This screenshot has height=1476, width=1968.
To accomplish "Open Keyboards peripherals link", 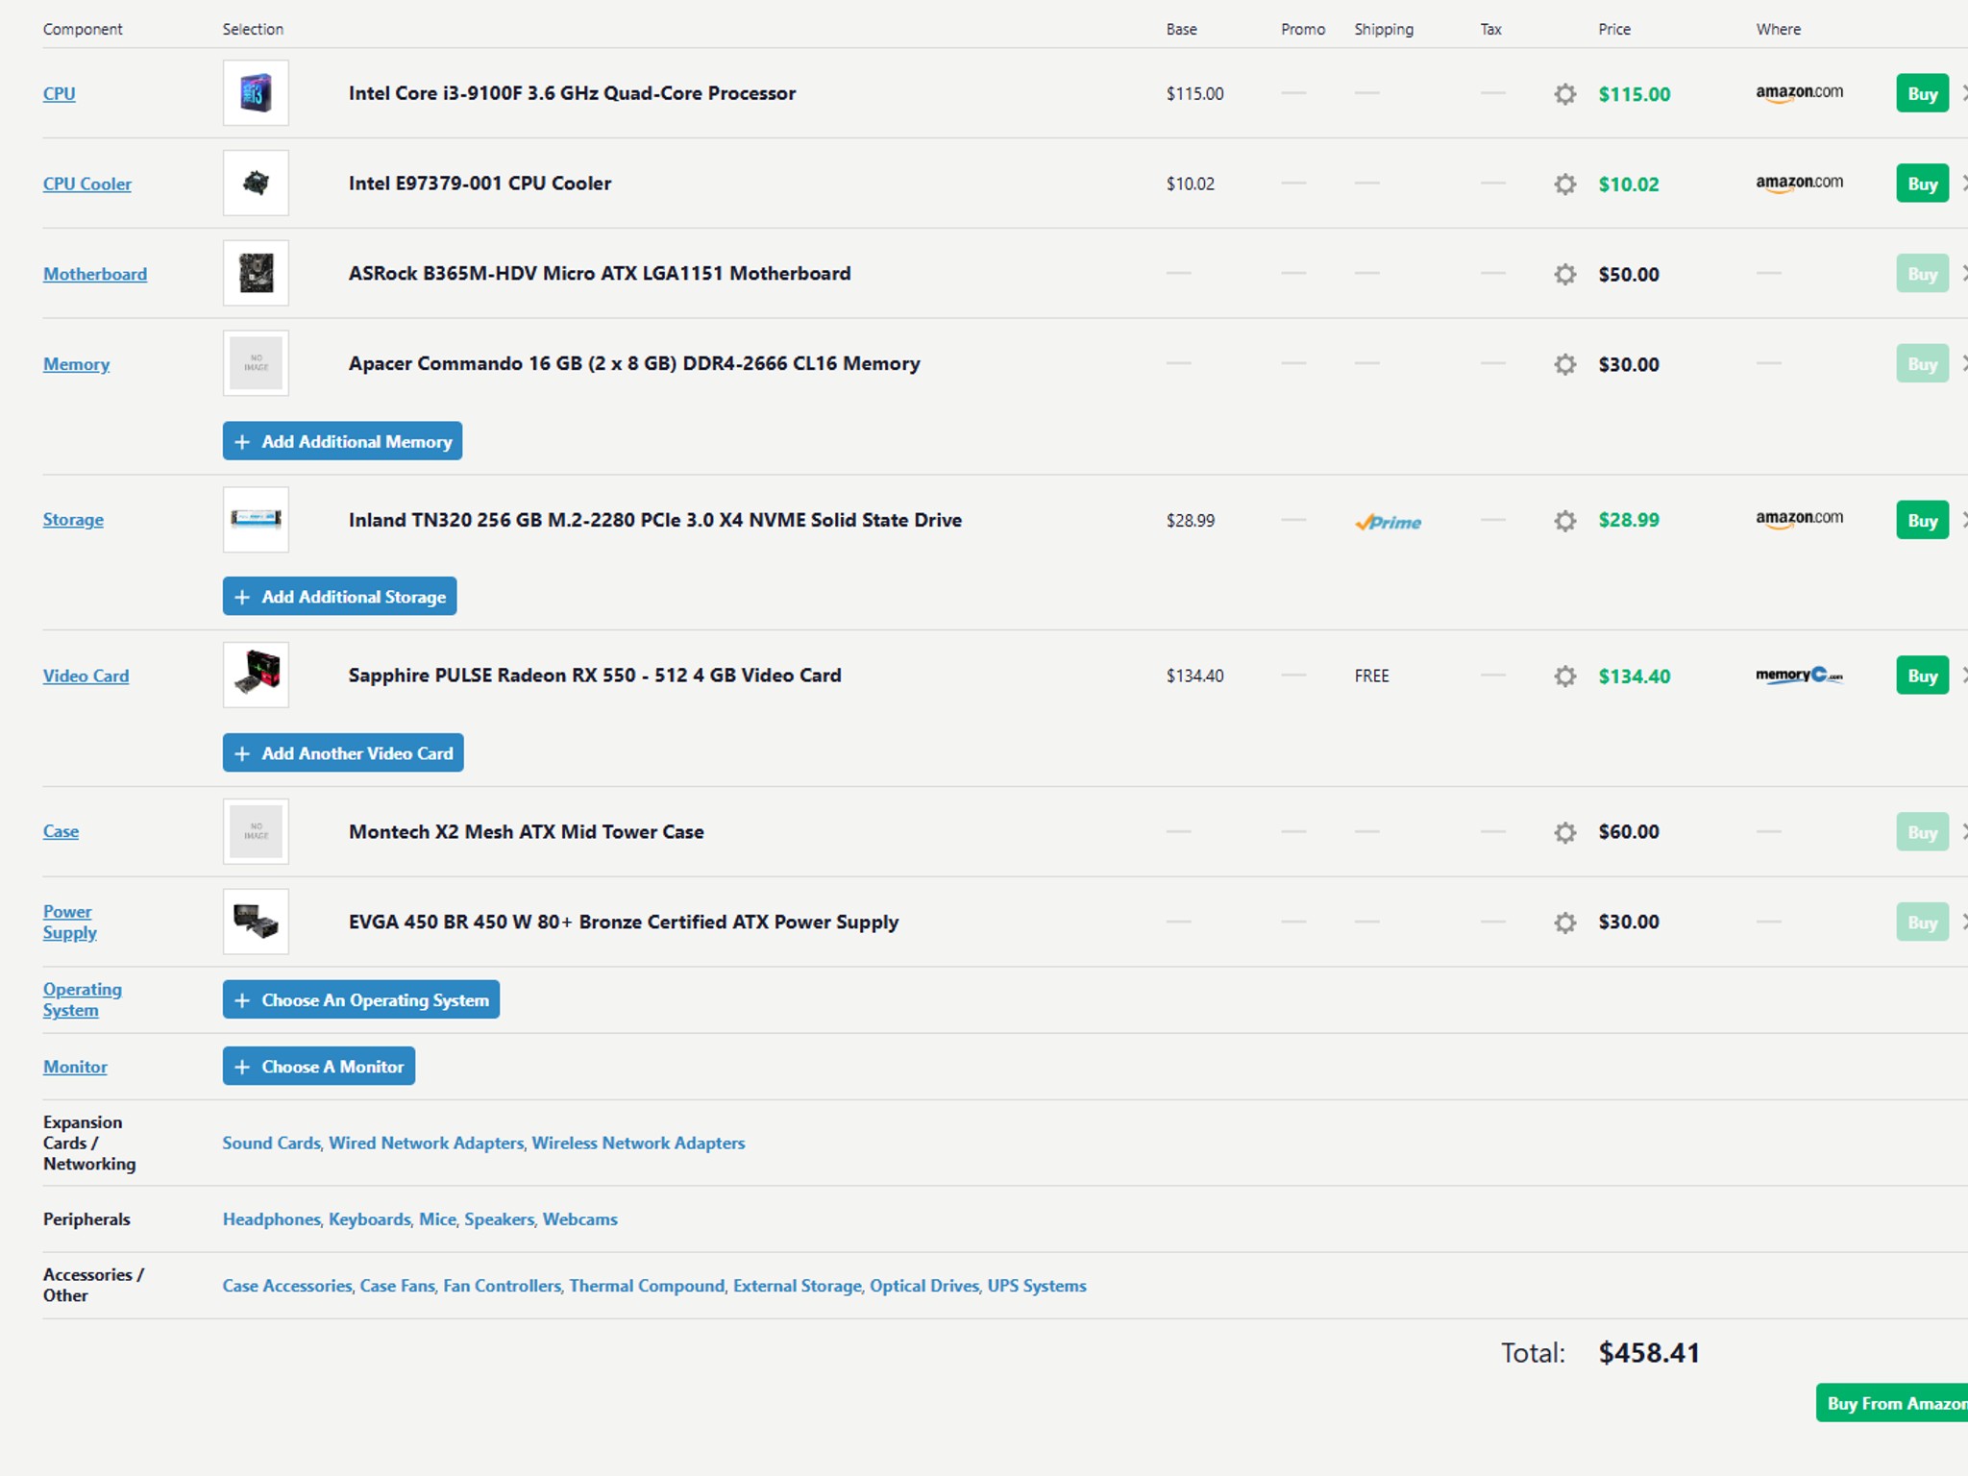I will click(x=369, y=1218).
